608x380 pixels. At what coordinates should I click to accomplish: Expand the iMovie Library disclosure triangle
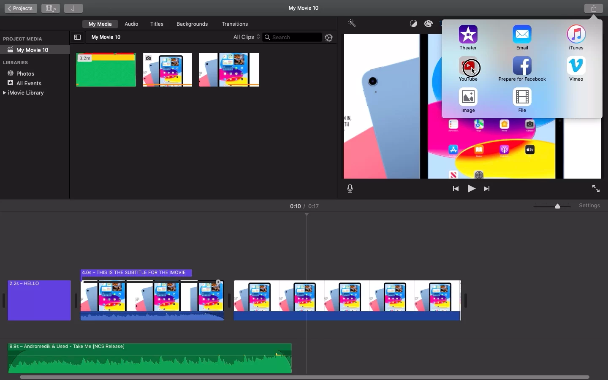tap(4, 93)
